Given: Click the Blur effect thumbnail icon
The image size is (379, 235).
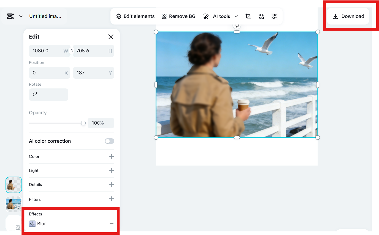Looking at the screenshot, I should point(32,224).
